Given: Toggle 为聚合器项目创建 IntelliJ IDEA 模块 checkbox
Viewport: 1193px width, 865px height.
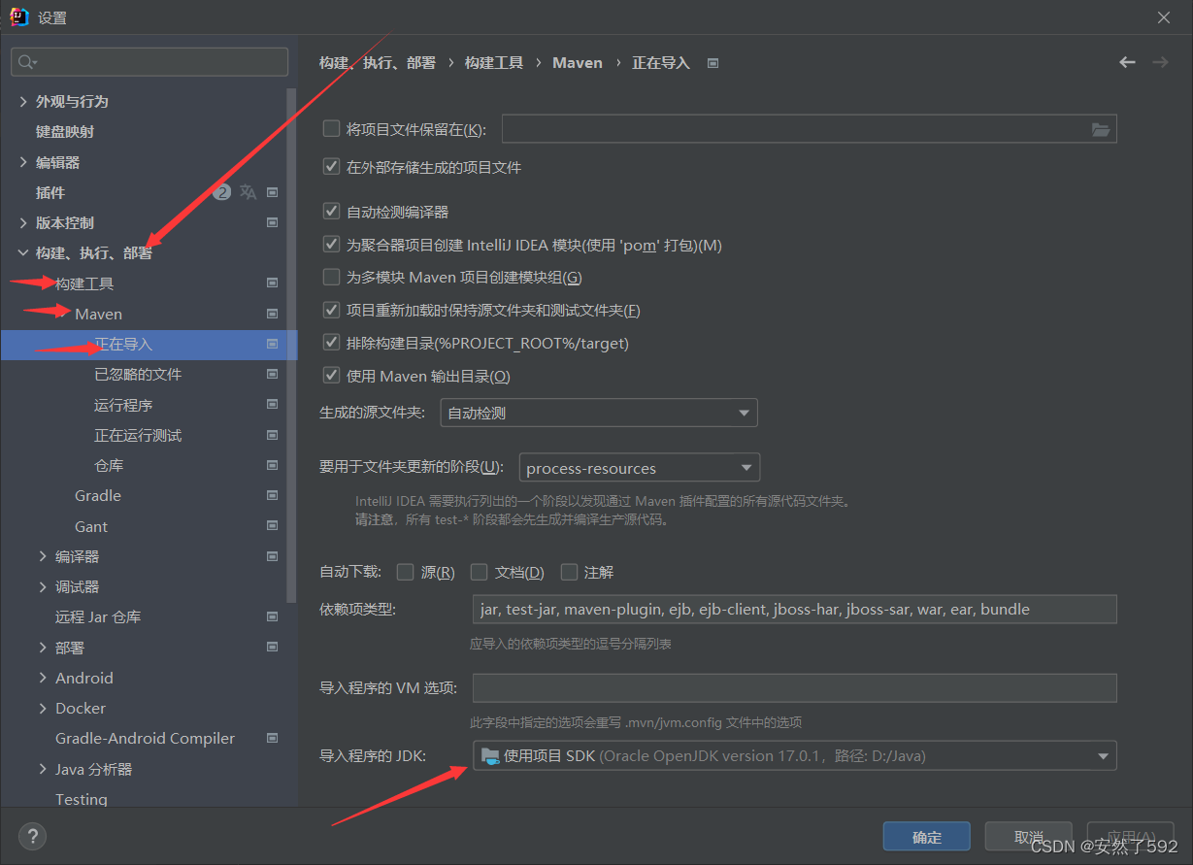Looking at the screenshot, I should (x=331, y=245).
